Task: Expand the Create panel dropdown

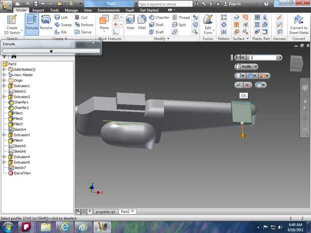Action: click(x=66, y=39)
